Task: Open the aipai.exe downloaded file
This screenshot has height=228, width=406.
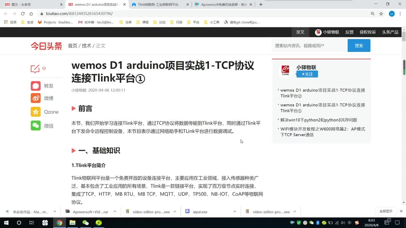Action: click(200, 212)
